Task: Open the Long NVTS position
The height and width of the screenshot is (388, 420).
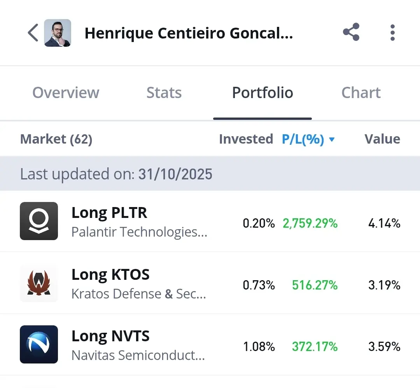Action: (x=110, y=336)
